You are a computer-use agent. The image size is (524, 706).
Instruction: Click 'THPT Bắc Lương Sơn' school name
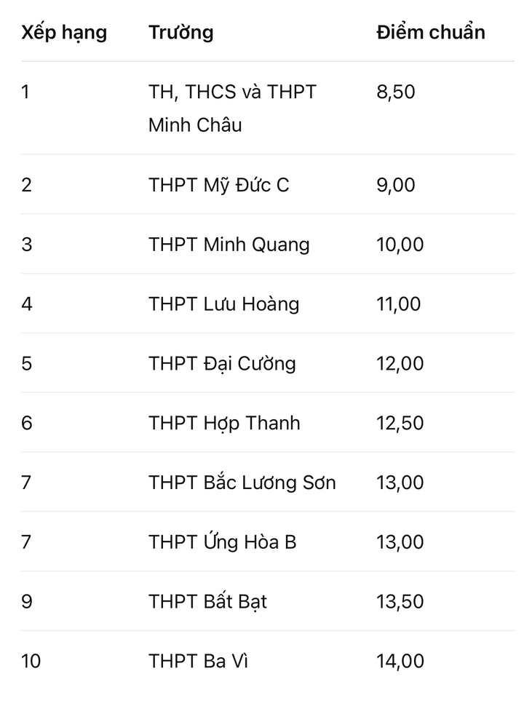(x=242, y=483)
